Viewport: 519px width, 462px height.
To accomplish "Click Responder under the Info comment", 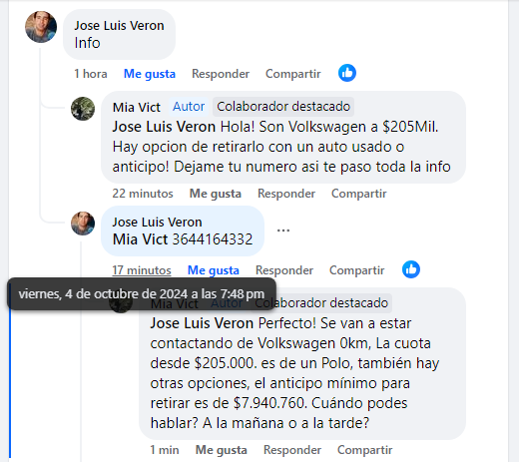I will click(x=221, y=74).
